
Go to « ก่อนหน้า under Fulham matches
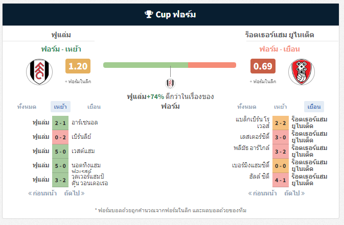click(x=42, y=193)
